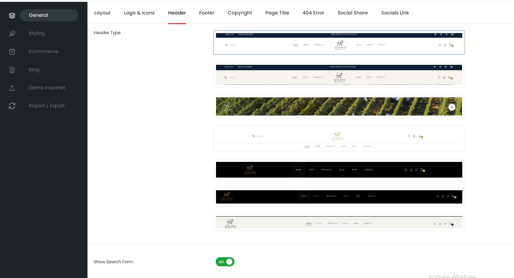514x278 pixels.
Task: Pick the centered logo header above menu
Action: pyautogui.click(x=339, y=139)
